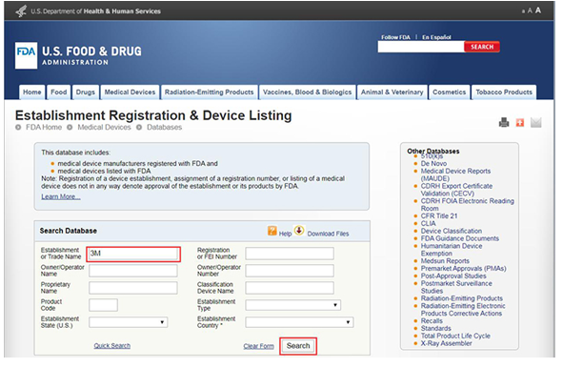Click the En Español link
Screen dimensions: 563x368
point(436,37)
